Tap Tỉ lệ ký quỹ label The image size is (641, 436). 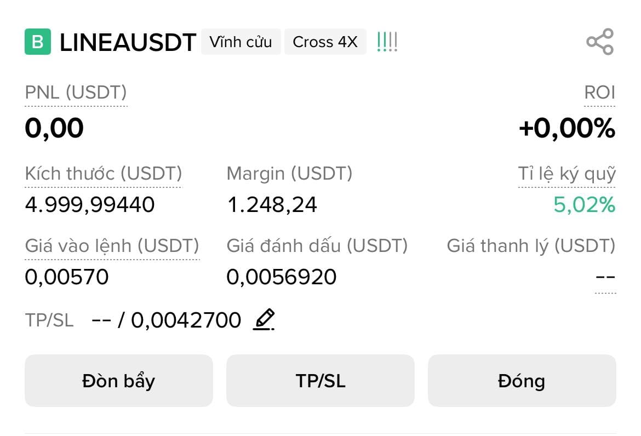point(566,174)
